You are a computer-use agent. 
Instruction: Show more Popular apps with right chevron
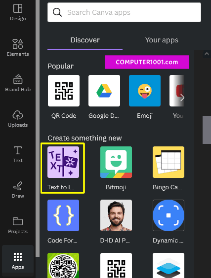(x=182, y=98)
